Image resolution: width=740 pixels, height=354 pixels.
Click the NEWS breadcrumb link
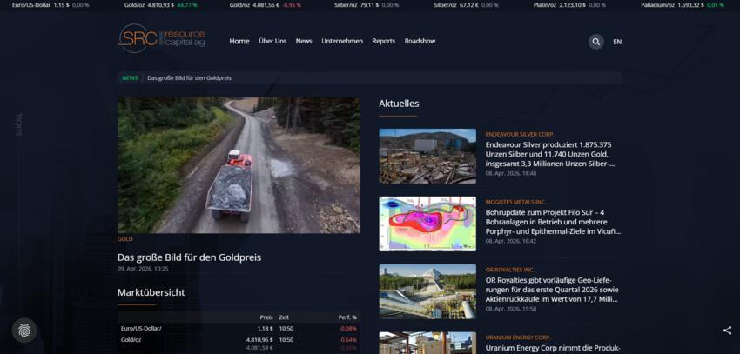pos(130,77)
